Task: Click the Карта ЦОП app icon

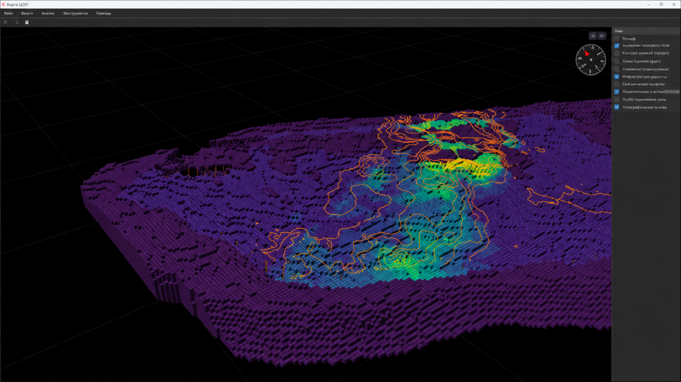Action: tap(3, 4)
